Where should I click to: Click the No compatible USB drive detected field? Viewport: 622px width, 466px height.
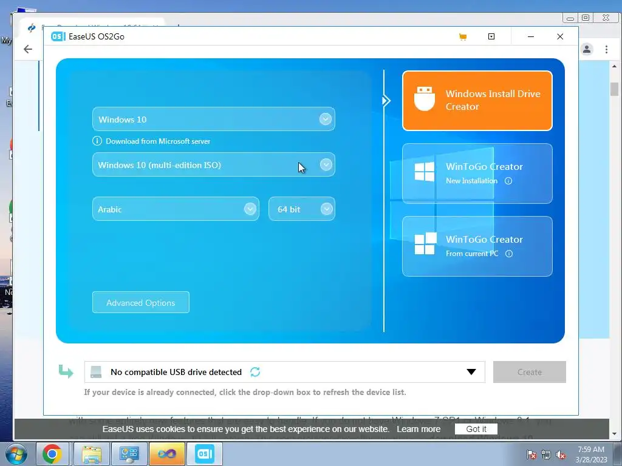(x=284, y=372)
